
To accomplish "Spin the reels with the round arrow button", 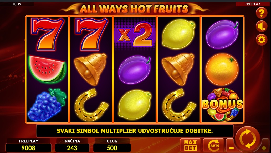I will (248, 139).
